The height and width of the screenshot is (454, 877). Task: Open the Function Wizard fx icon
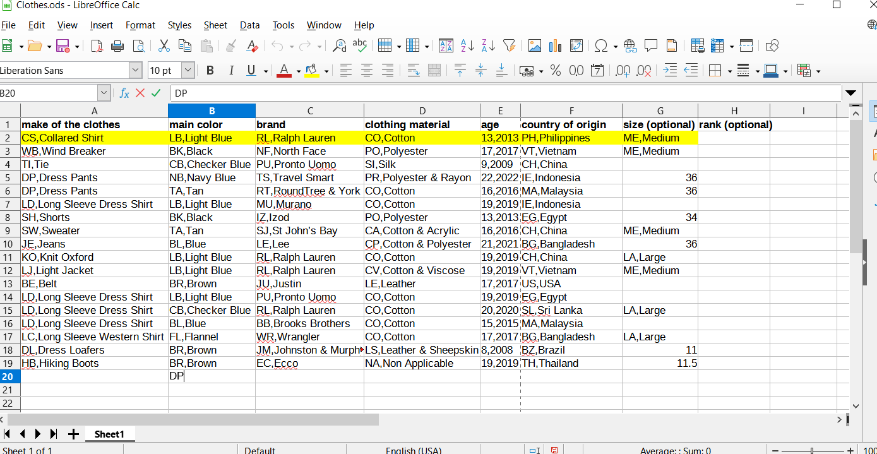click(124, 93)
